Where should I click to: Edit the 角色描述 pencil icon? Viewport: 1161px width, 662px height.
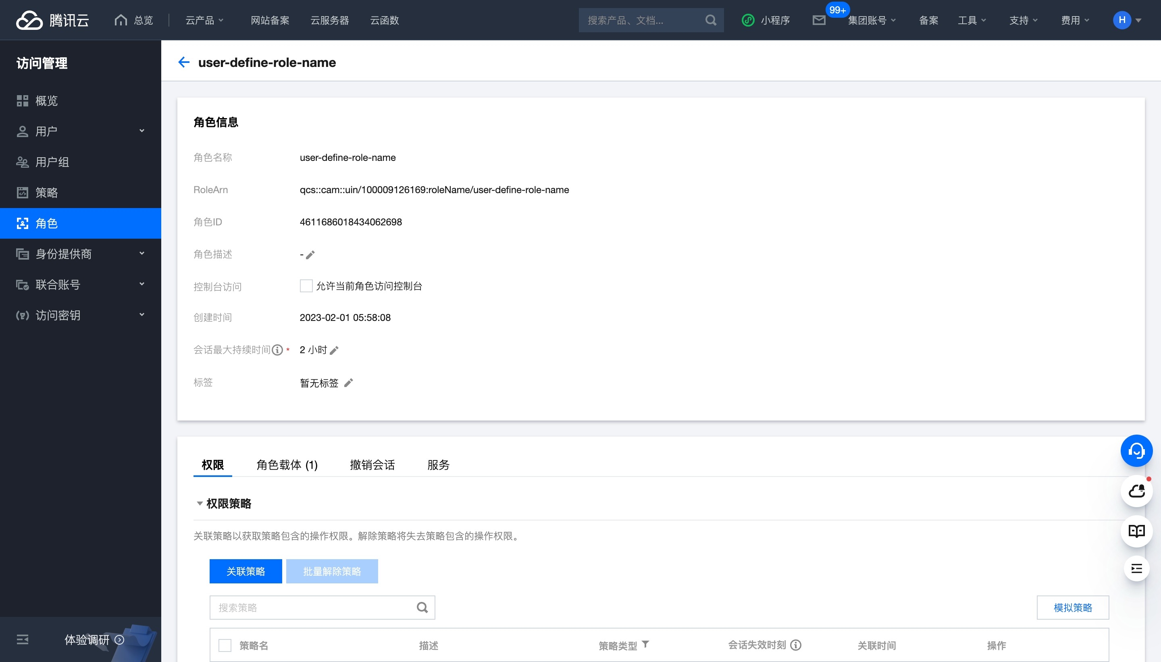(310, 255)
